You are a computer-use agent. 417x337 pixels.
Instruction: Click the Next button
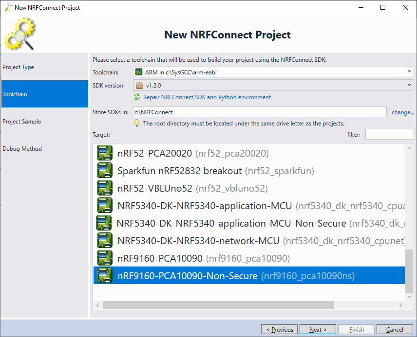[318, 329]
